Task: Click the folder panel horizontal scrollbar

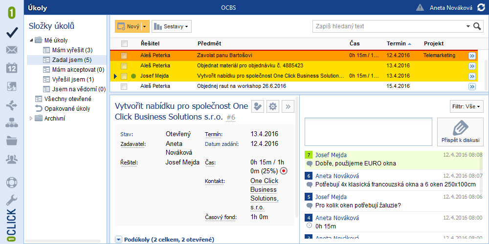Action: tap(63, 241)
